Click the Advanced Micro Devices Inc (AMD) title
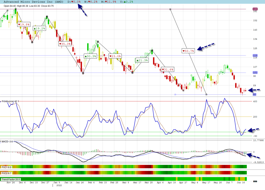This screenshot has width=265, height=190. tap(33, 2)
